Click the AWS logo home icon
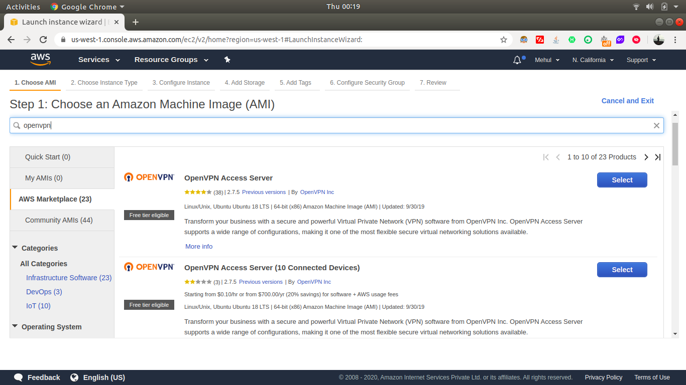The image size is (686, 385). pyautogui.click(x=40, y=60)
